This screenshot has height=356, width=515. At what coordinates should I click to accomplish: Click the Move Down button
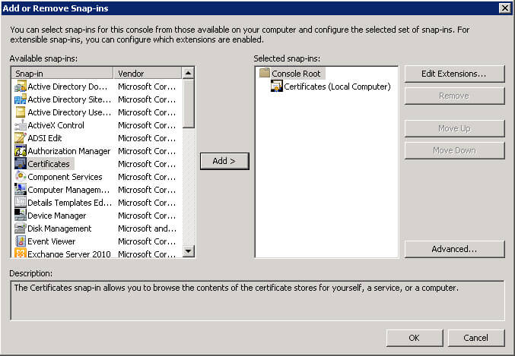point(454,150)
